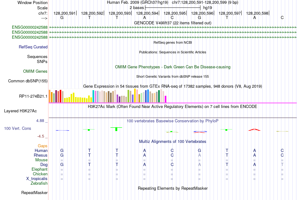
Task: Click the OMIM Gene Phenotypes green title
Action: point(173,67)
